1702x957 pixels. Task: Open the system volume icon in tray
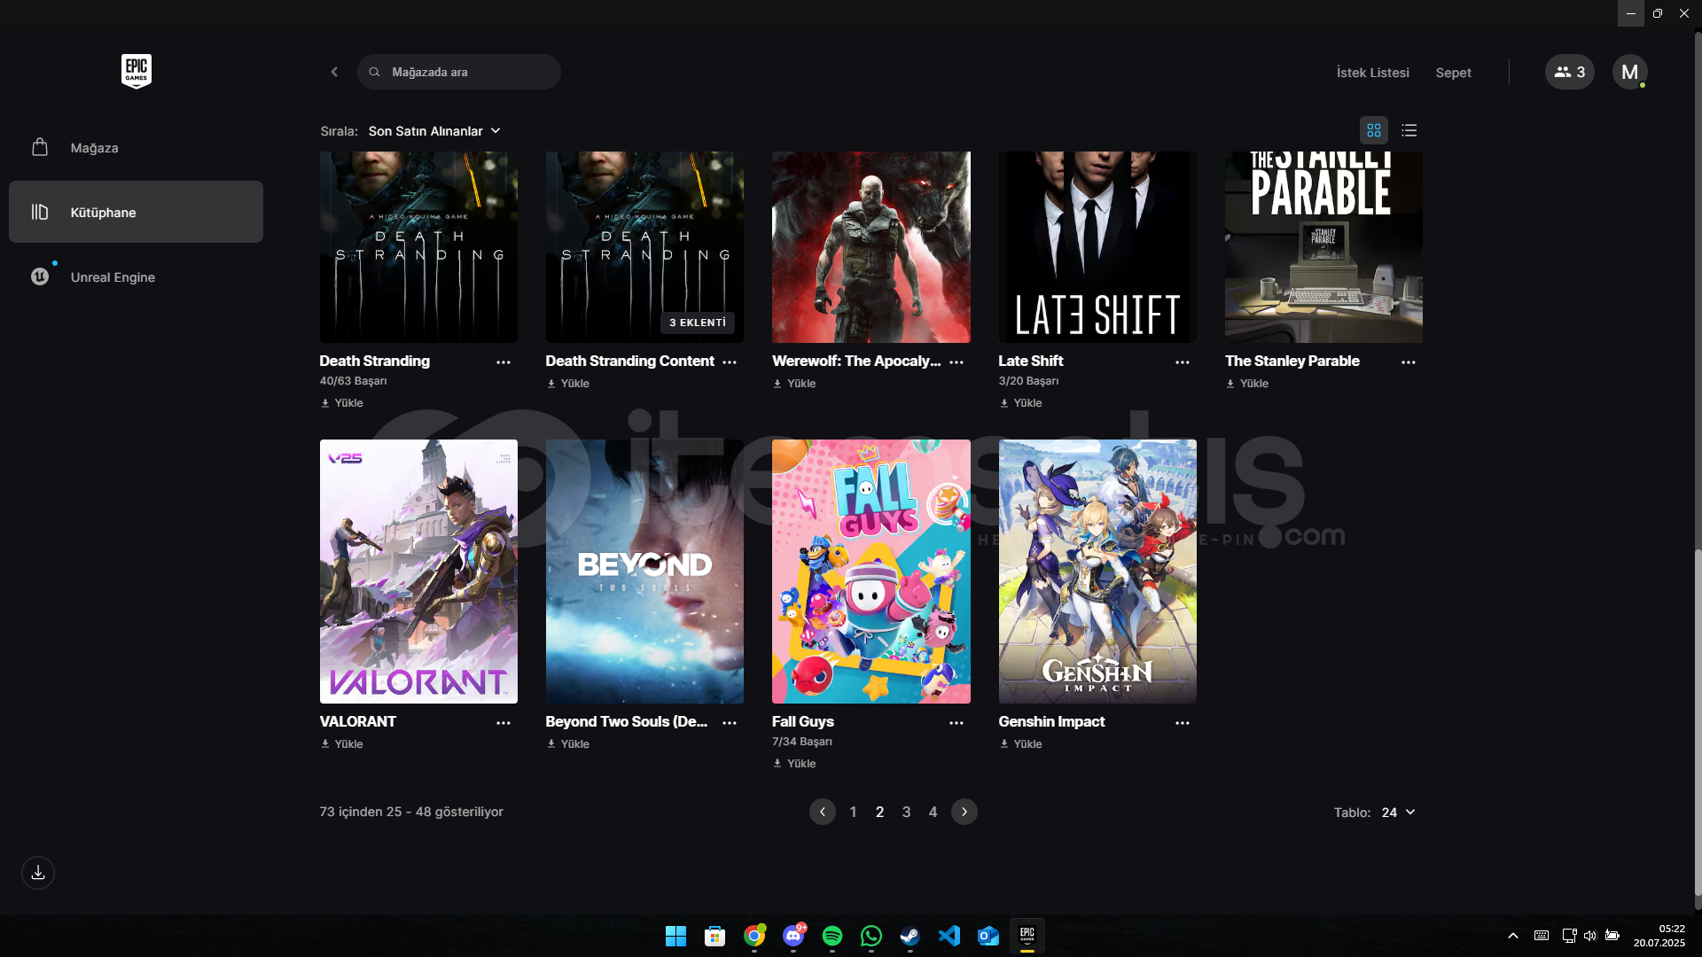pos(1589,936)
